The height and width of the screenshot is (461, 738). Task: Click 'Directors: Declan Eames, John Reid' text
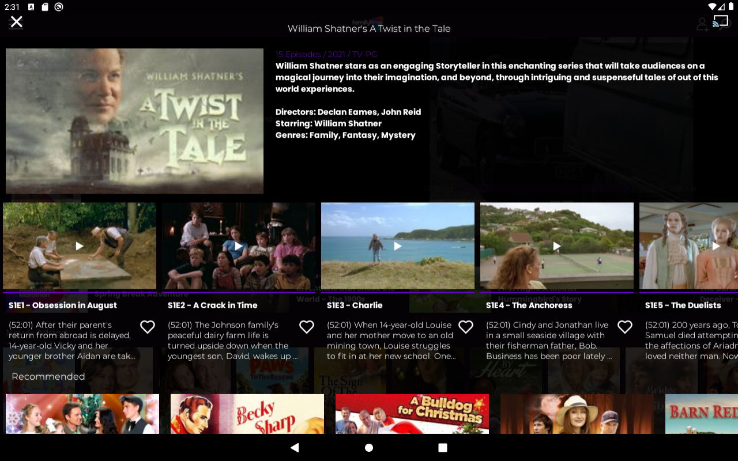(348, 112)
